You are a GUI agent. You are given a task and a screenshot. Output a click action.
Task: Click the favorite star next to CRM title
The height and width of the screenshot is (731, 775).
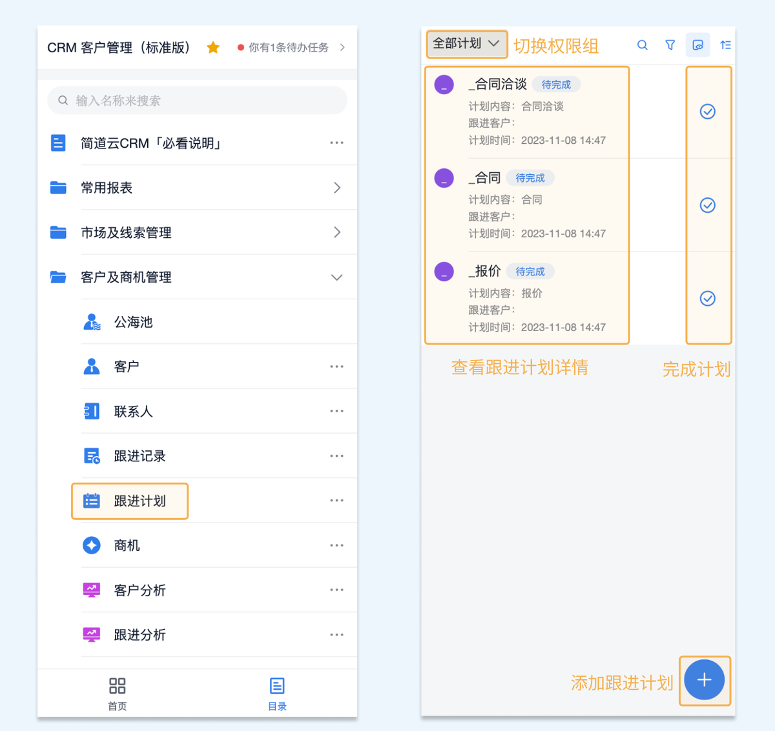(x=213, y=47)
